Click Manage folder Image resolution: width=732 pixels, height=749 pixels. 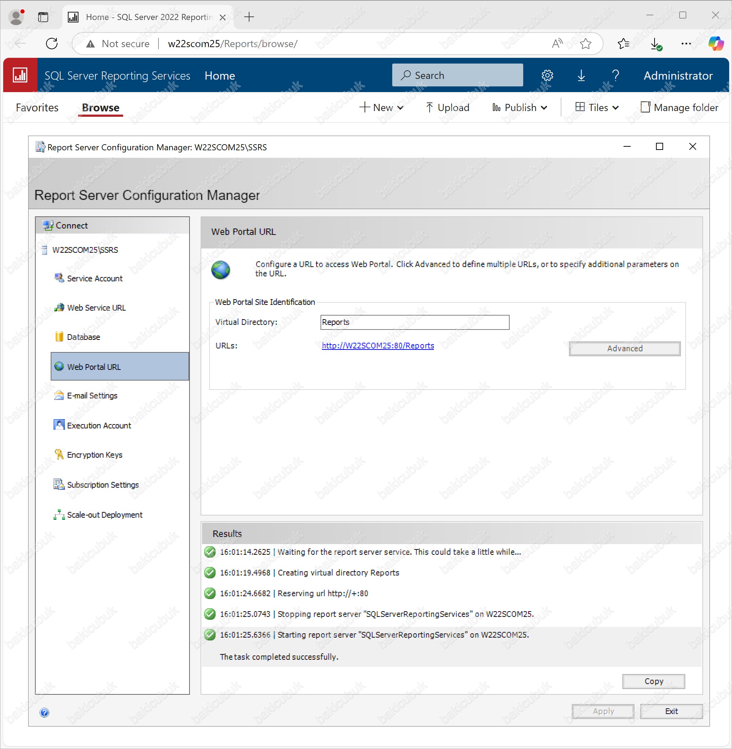(x=679, y=108)
